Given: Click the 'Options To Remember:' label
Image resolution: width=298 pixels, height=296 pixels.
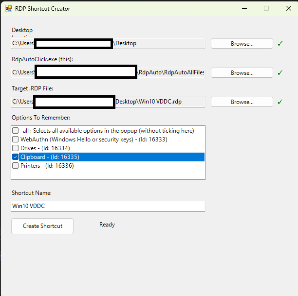Looking at the screenshot, I should tap(41, 118).
